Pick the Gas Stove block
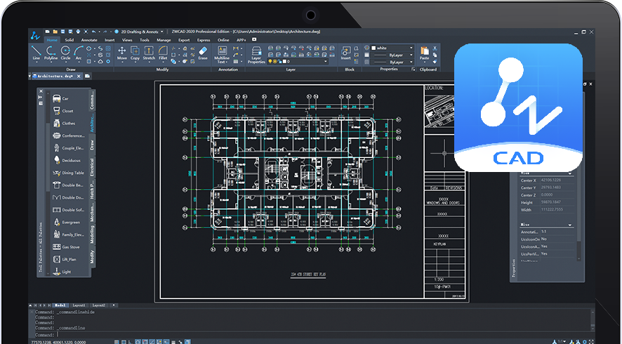The height and width of the screenshot is (344, 622). [x=66, y=247]
